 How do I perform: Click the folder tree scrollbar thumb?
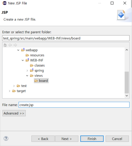(x=127, y=82)
